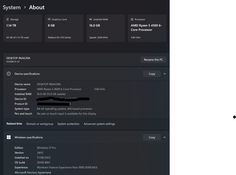Click the OS build 26100.4061 value
The image size is (236, 175).
click(x=43, y=162)
